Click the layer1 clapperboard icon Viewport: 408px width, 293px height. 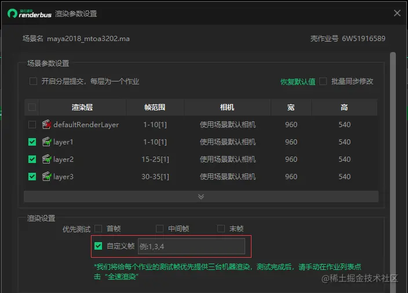pyautogui.click(x=46, y=142)
